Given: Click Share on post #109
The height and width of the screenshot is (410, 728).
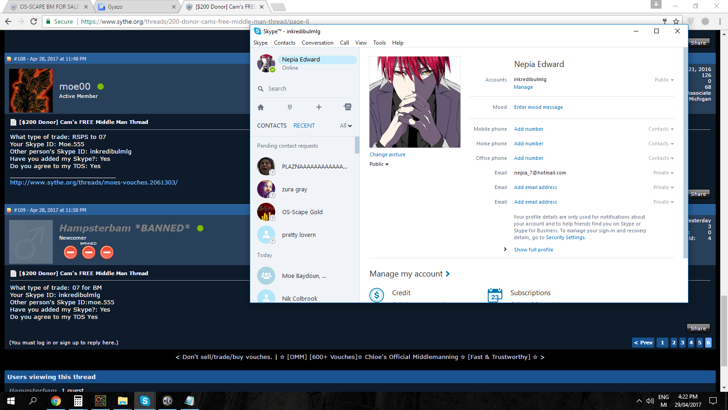Looking at the screenshot, I should pos(698,328).
